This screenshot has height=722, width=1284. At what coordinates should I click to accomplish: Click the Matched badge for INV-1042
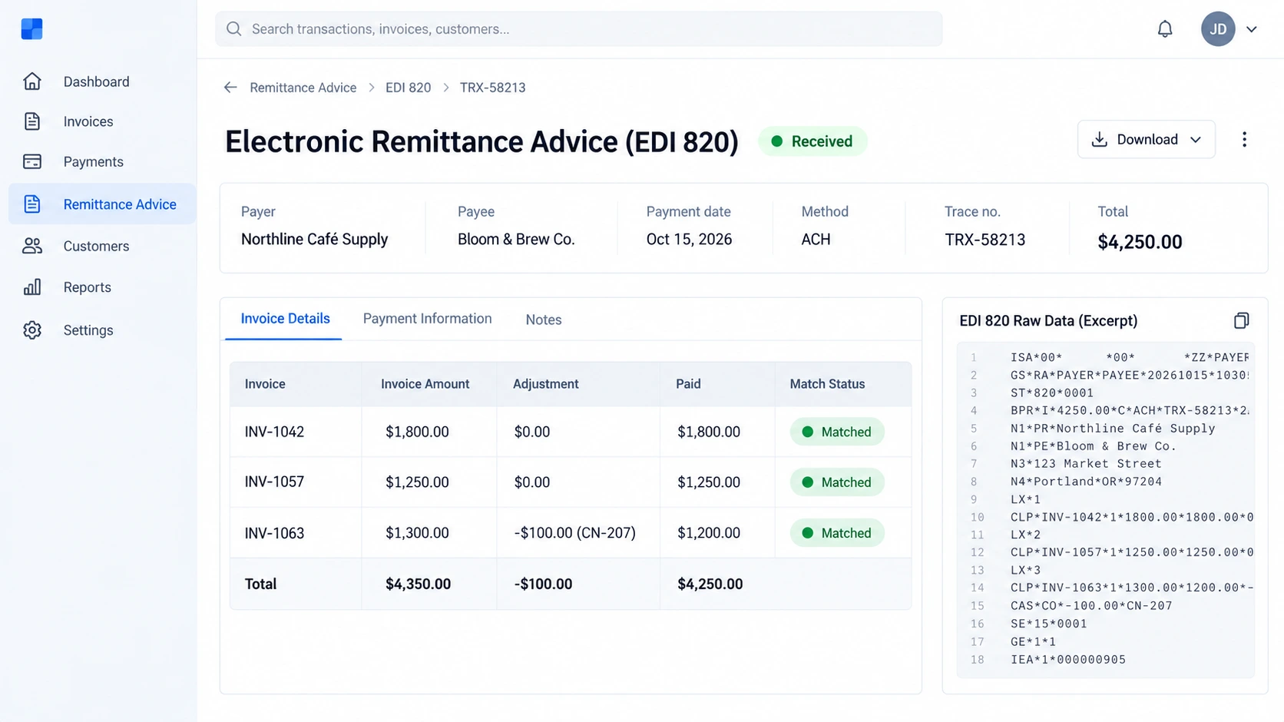(x=837, y=432)
